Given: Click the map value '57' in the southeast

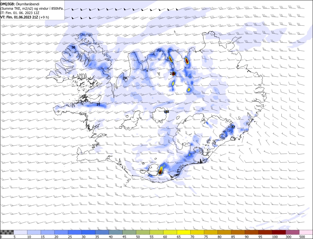Looking at the screenshot, I should point(233,127).
